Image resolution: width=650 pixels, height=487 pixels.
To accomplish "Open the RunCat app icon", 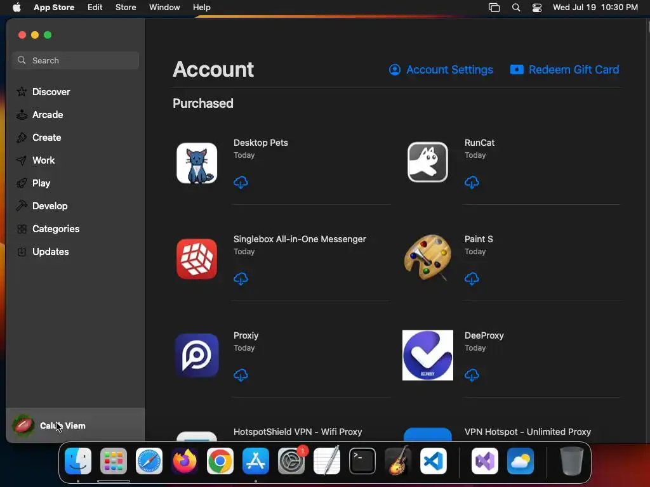I will point(428,162).
